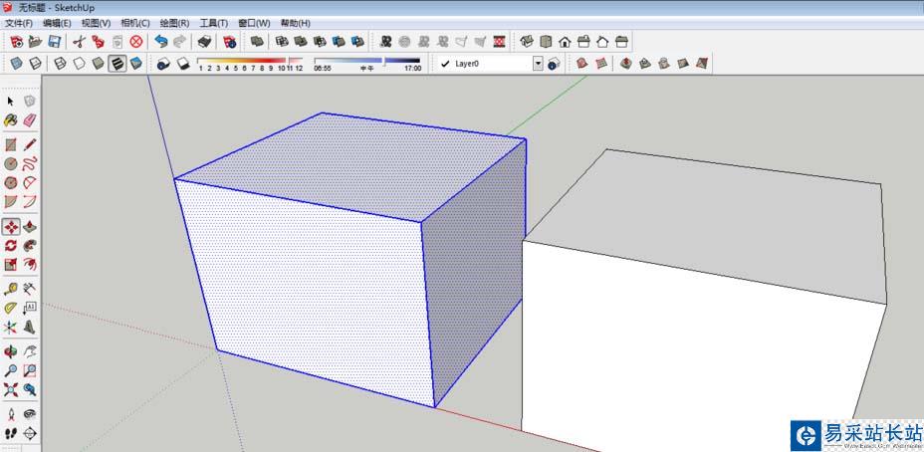Switch to Top view
The height and width of the screenshot is (452, 924).
coord(547,41)
